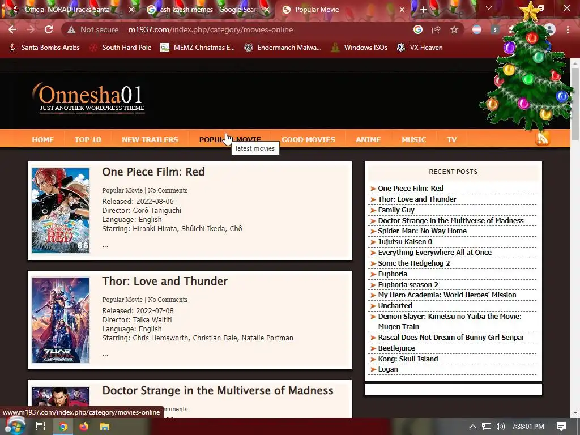
Task: Open Chrome's three-dot menu
Action: [568, 29]
